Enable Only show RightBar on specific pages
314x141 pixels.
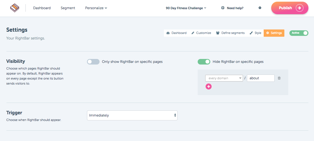(93, 62)
